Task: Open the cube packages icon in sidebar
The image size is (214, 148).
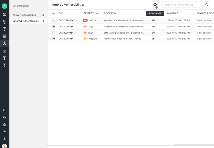Action: [5, 58]
